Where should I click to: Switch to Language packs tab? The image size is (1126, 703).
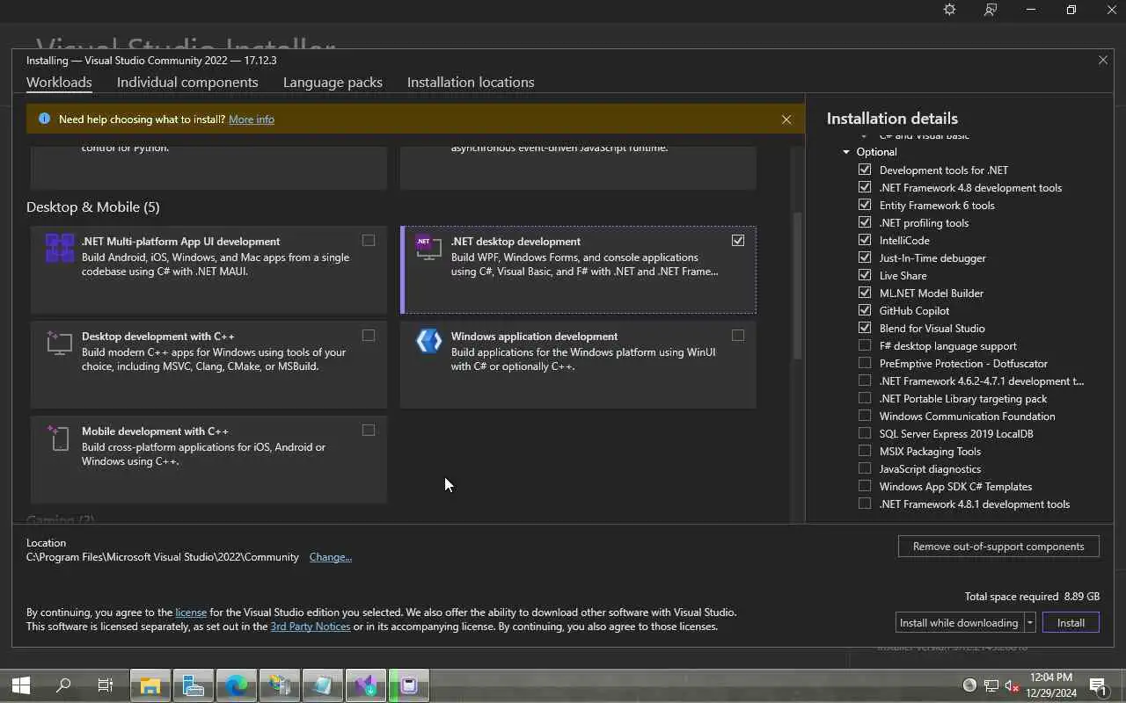333,83
